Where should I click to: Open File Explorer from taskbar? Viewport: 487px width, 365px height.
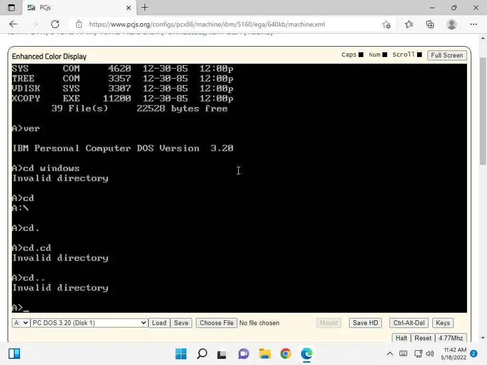pyautogui.click(x=264, y=354)
